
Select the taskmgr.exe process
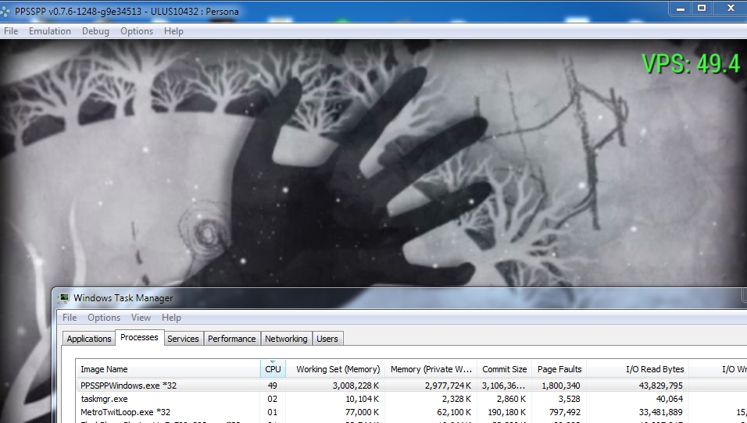click(x=104, y=399)
